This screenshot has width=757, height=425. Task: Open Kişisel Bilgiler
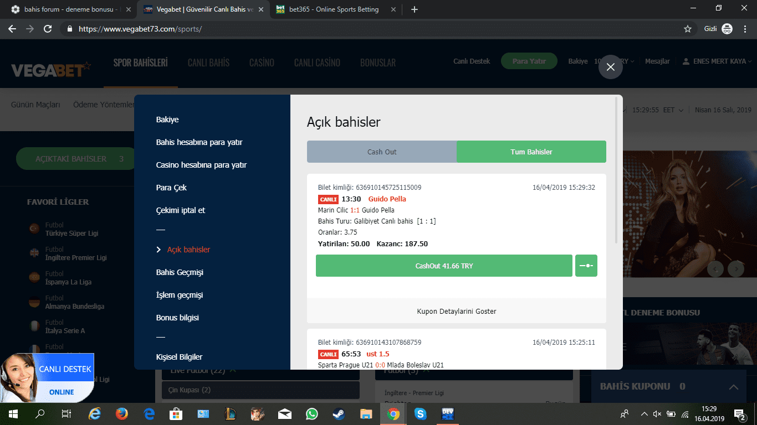coord(179,357)
